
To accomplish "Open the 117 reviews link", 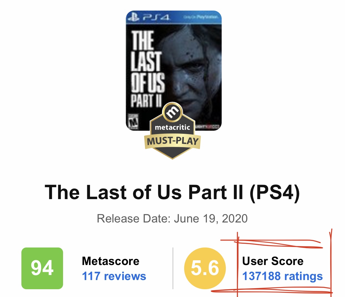I will [x=114, y=276].
